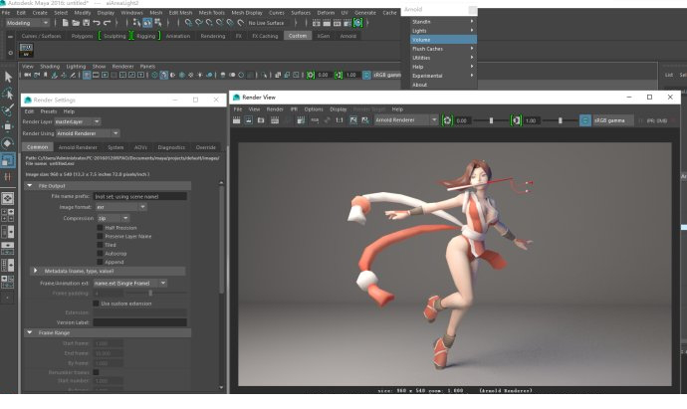Toggle color management button in Render View
This screenshot has height=409, width=687.
point(584,120)
